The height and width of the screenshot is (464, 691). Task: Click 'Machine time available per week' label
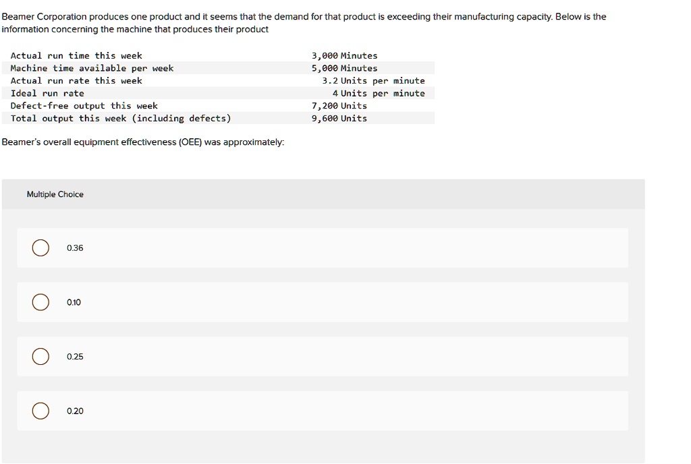click(x=92, y=68)
